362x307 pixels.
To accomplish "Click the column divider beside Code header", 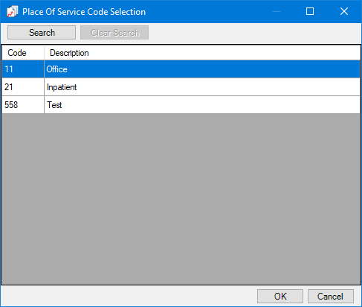I will tap(44, 53).
